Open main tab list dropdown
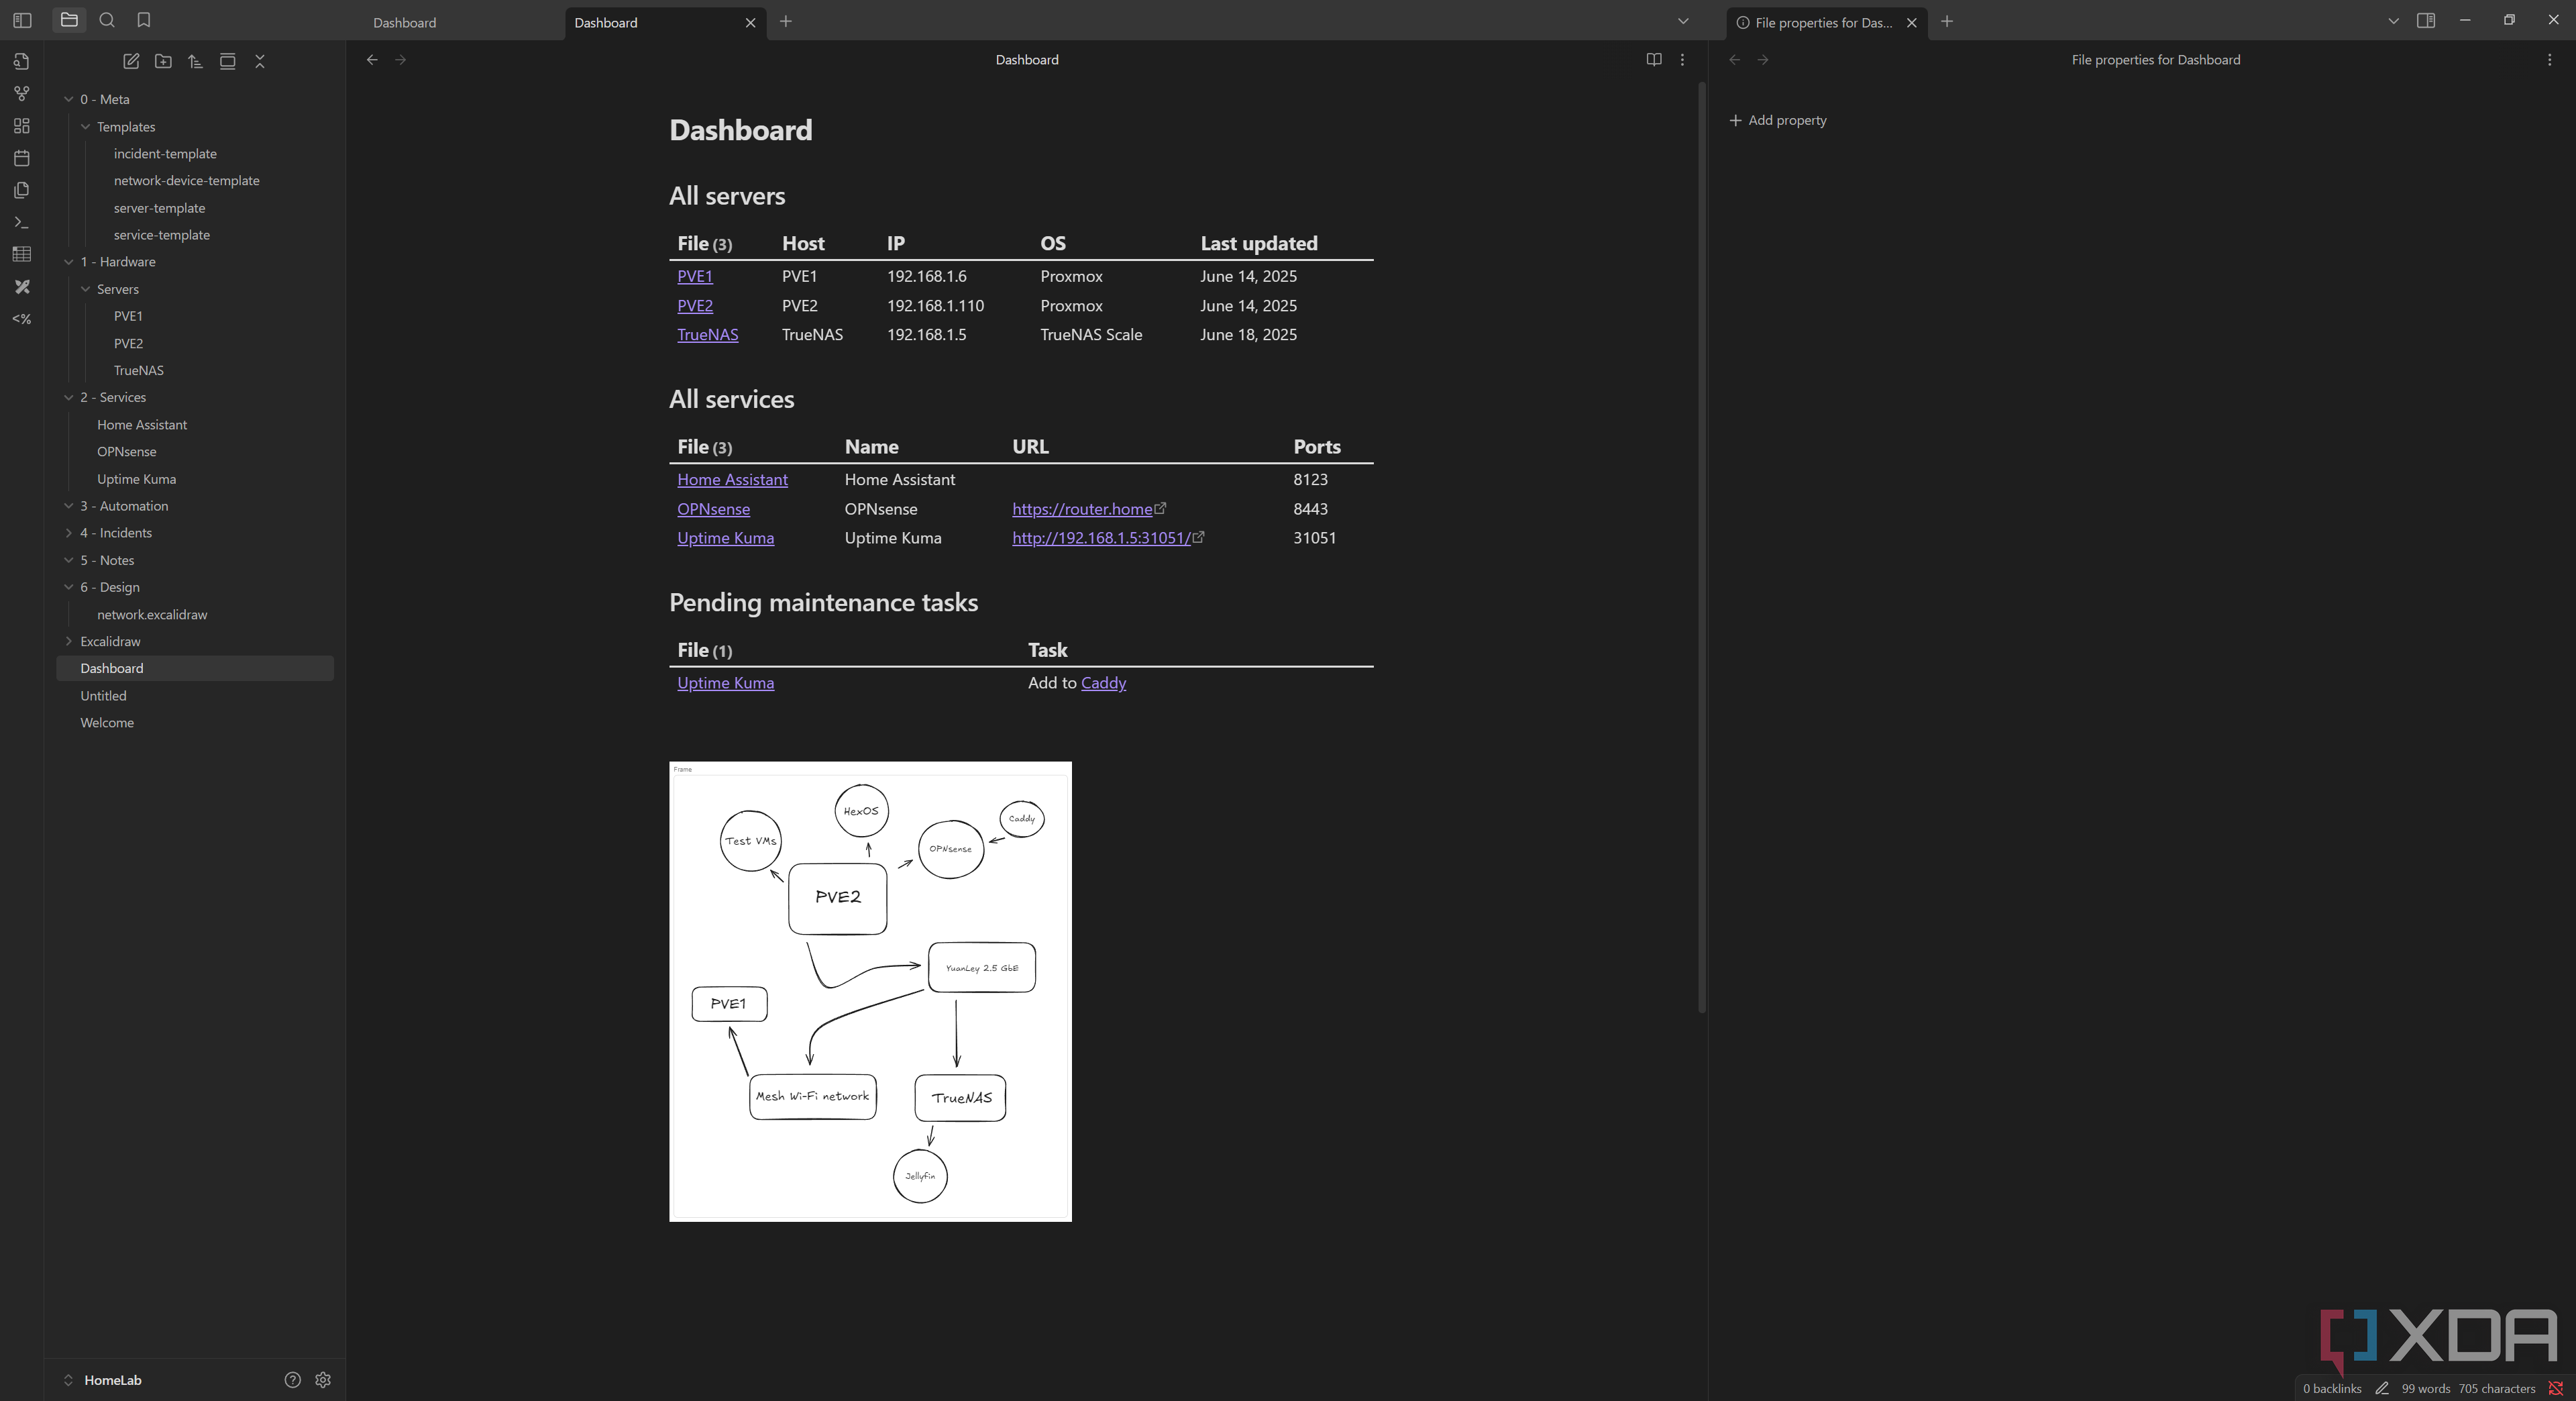 click(1683, 21)
